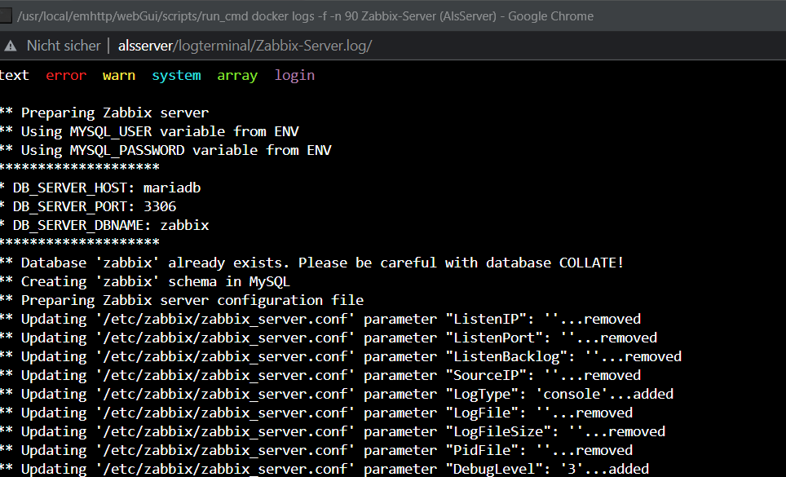Click the log line for parameter "SourceIP"

[x=320, y=375]
